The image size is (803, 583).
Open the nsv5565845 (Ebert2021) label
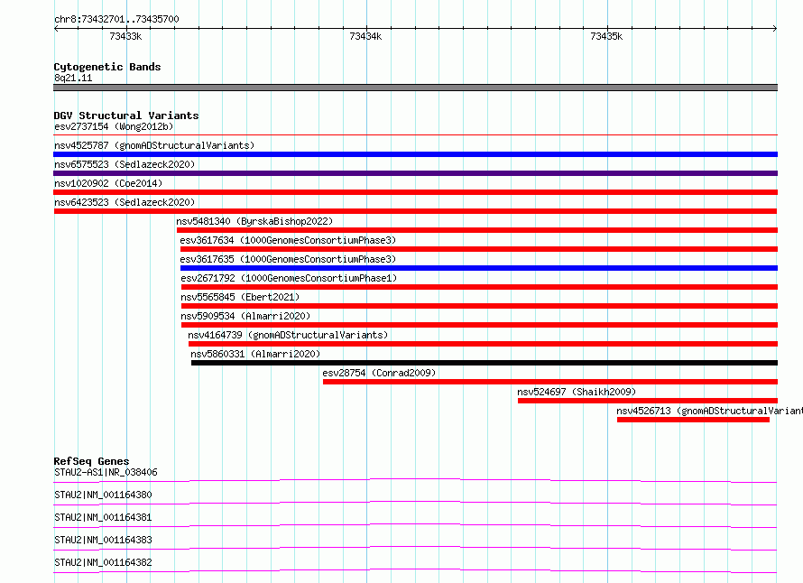(240, 297)
